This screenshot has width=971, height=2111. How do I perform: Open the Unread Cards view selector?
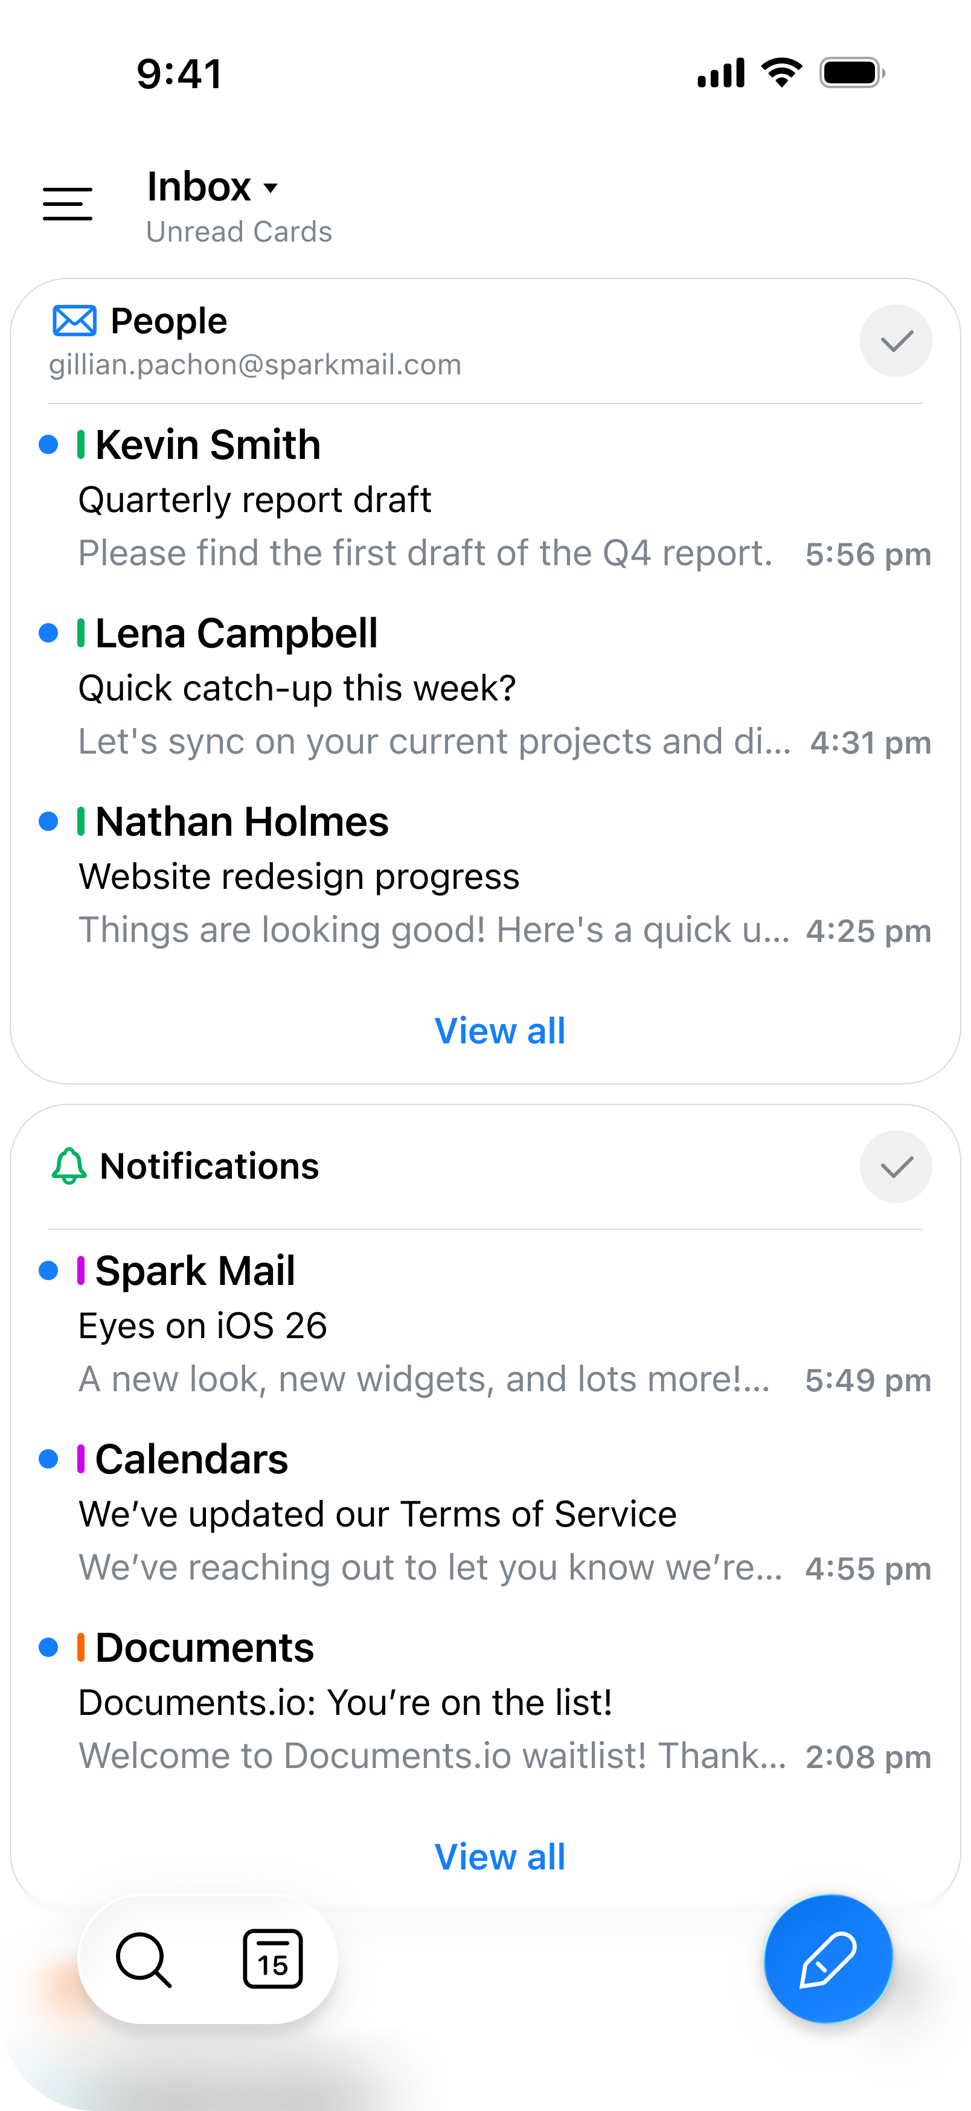tap(239, 232)
